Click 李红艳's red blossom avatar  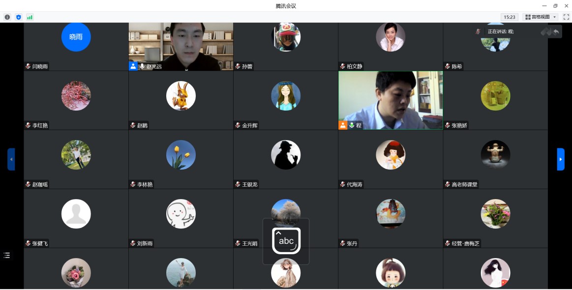76,96
